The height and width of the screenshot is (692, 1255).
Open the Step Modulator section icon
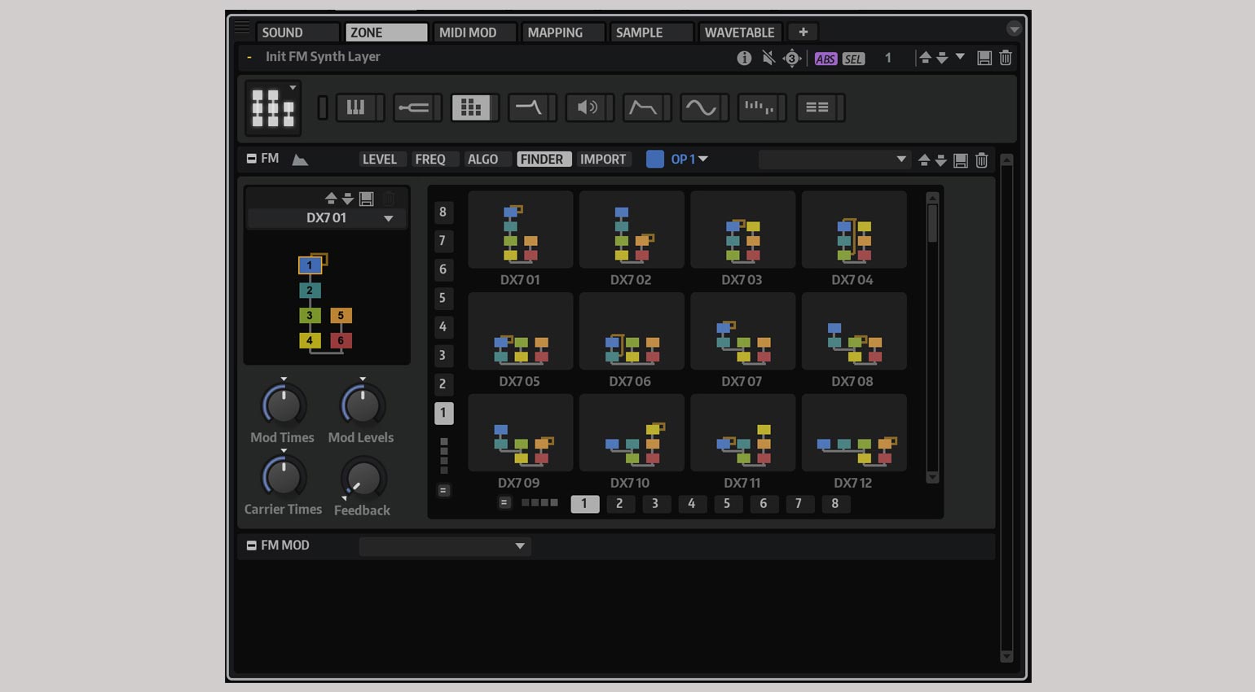(759, 107)
